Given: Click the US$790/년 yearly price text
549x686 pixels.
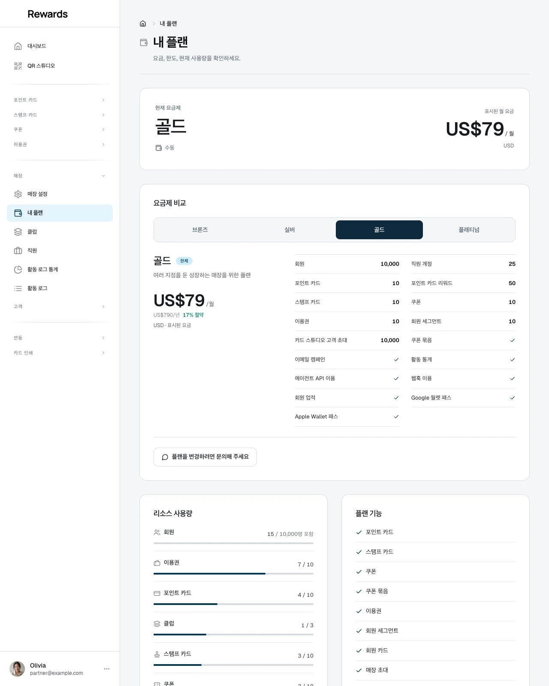Looking at the screenshot, I should [x=167, y=315].
